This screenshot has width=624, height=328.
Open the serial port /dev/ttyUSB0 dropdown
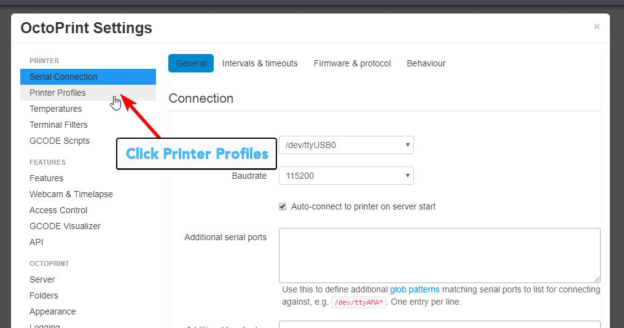[x=346, y=145]
